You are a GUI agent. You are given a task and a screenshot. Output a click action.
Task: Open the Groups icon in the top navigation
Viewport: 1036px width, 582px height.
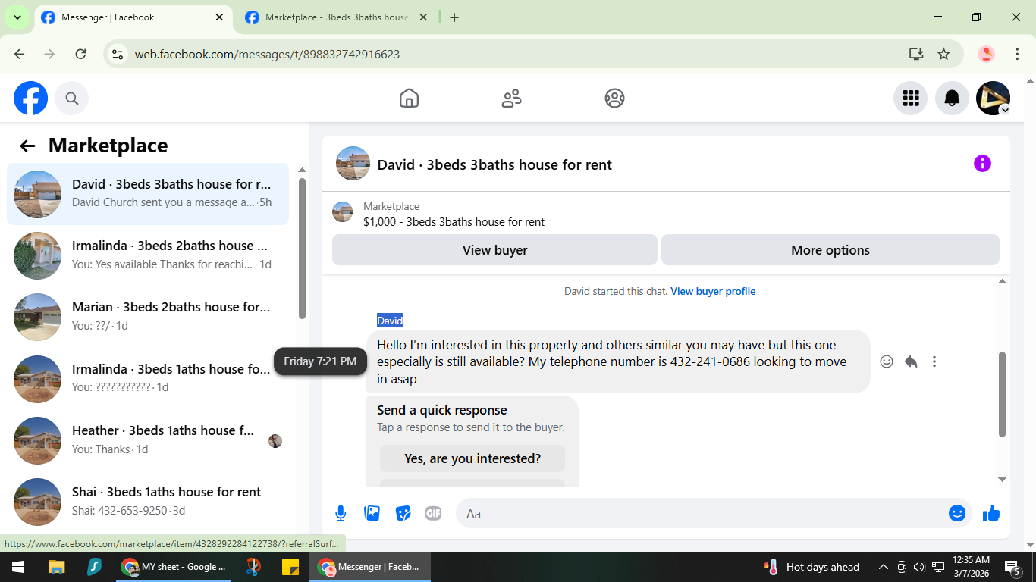pos(614,99)
